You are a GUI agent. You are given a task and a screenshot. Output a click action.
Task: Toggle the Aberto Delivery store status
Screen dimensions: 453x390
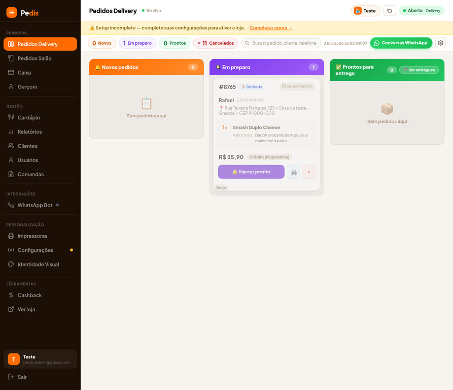click(x=422, y=11)
